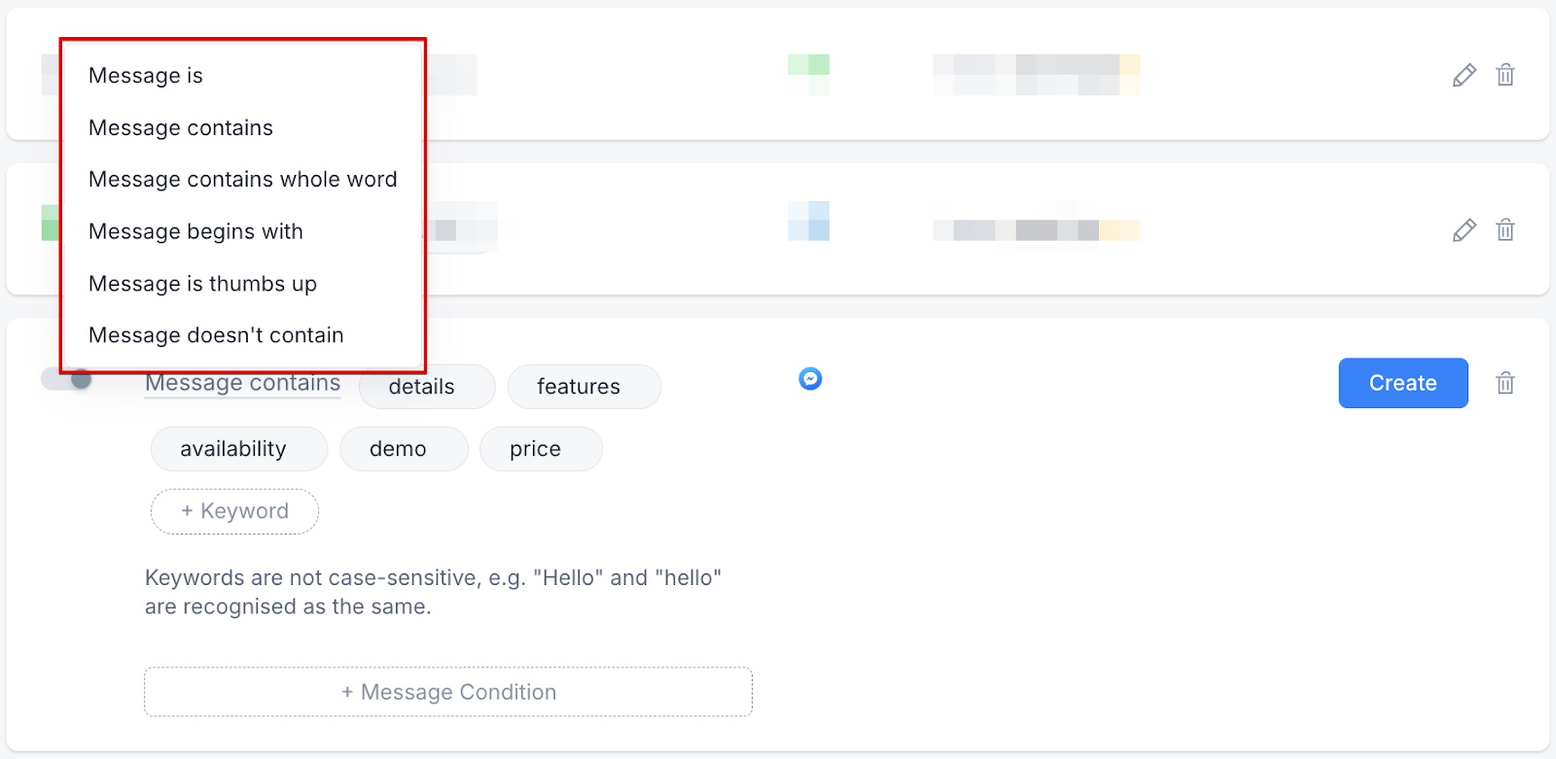Toggle the new rule's on/off switch
The width and height of the screenshot is (1556, 759).
click(x=67, y=379)
